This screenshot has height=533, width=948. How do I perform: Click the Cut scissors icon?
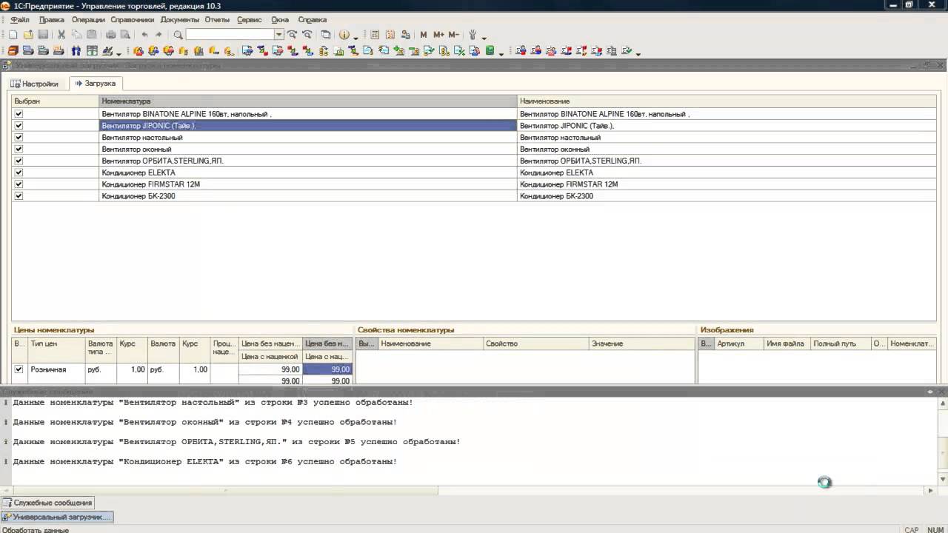pyautogui.click(x=61, y=35)
